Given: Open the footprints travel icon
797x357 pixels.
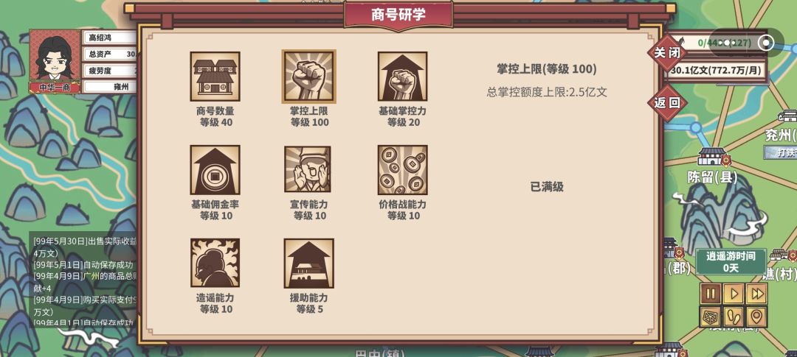Looking at the screenshot, I should click(734, 317).
